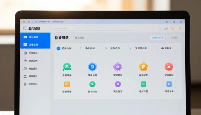Screen dimensions: 201x115
Task: Open the blue square person app icon
Action: click(169, 84)
